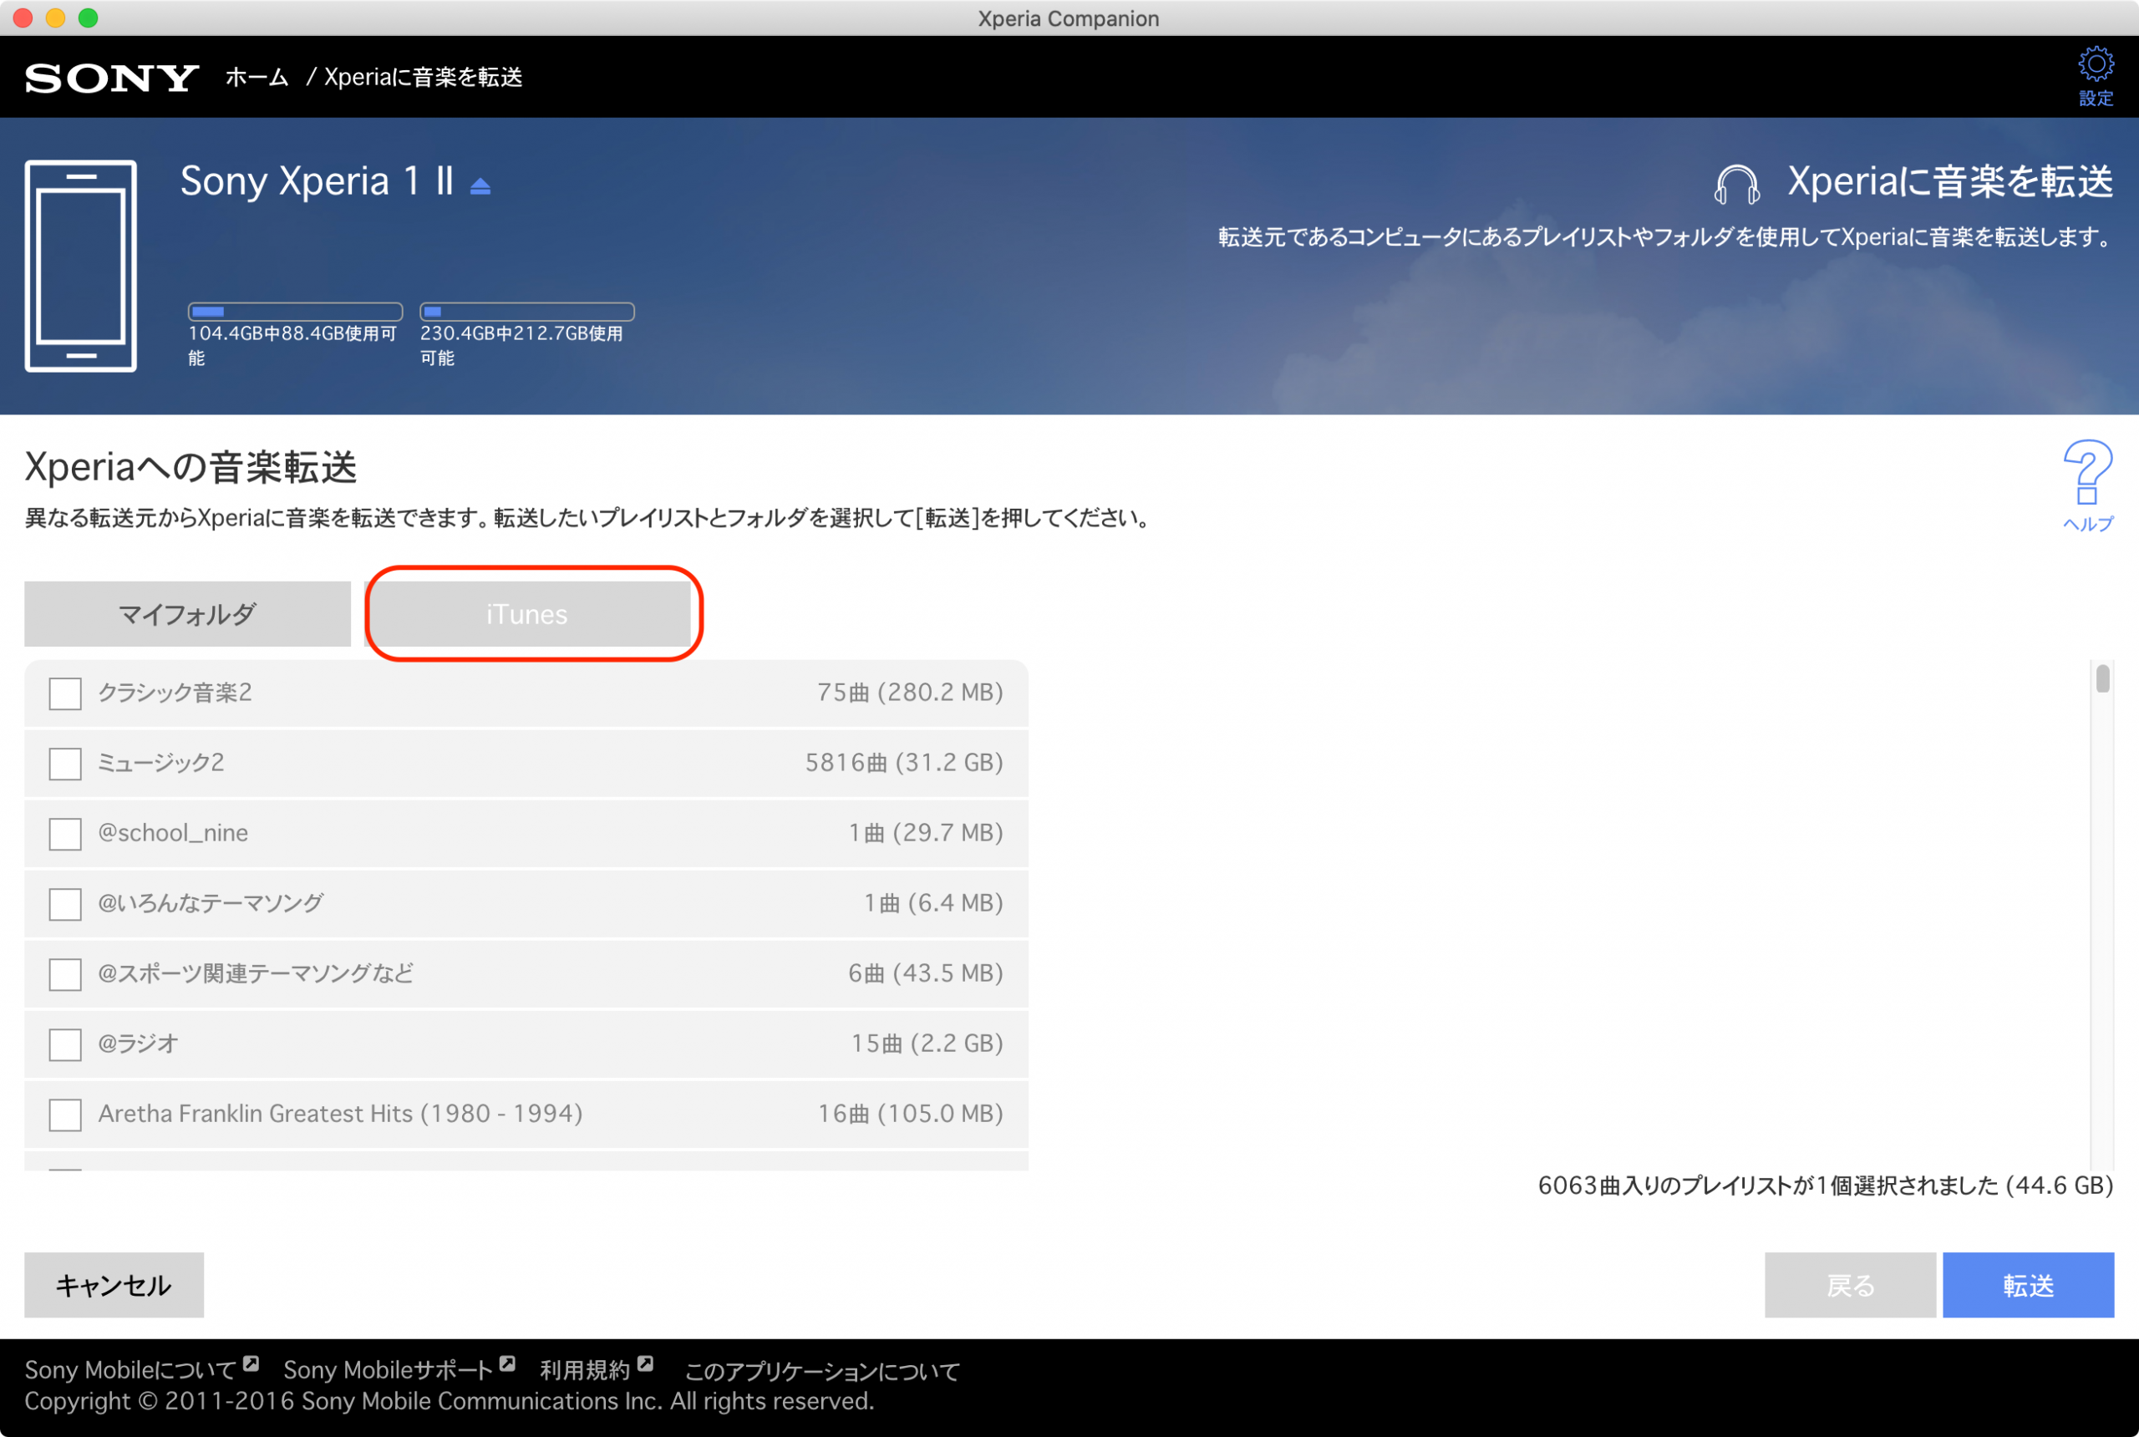
Task: Select the @いろんなテーマソング checkbox
Action: [65, 904]
